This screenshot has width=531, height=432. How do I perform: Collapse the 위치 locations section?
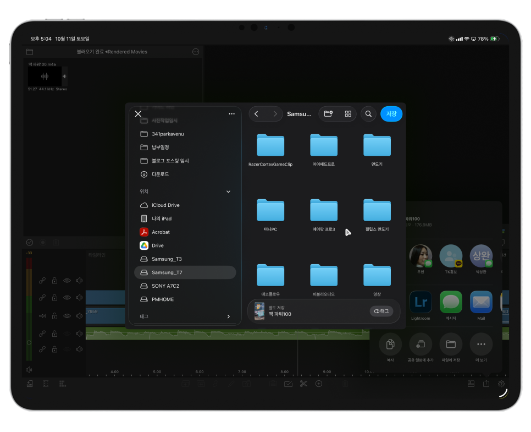228,192
